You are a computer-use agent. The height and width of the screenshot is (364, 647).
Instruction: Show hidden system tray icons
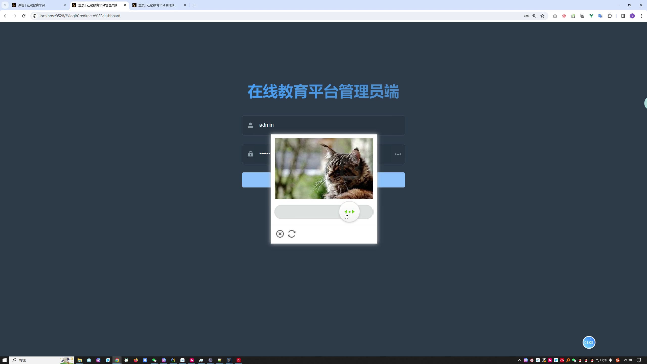click(x=520, y=360)
